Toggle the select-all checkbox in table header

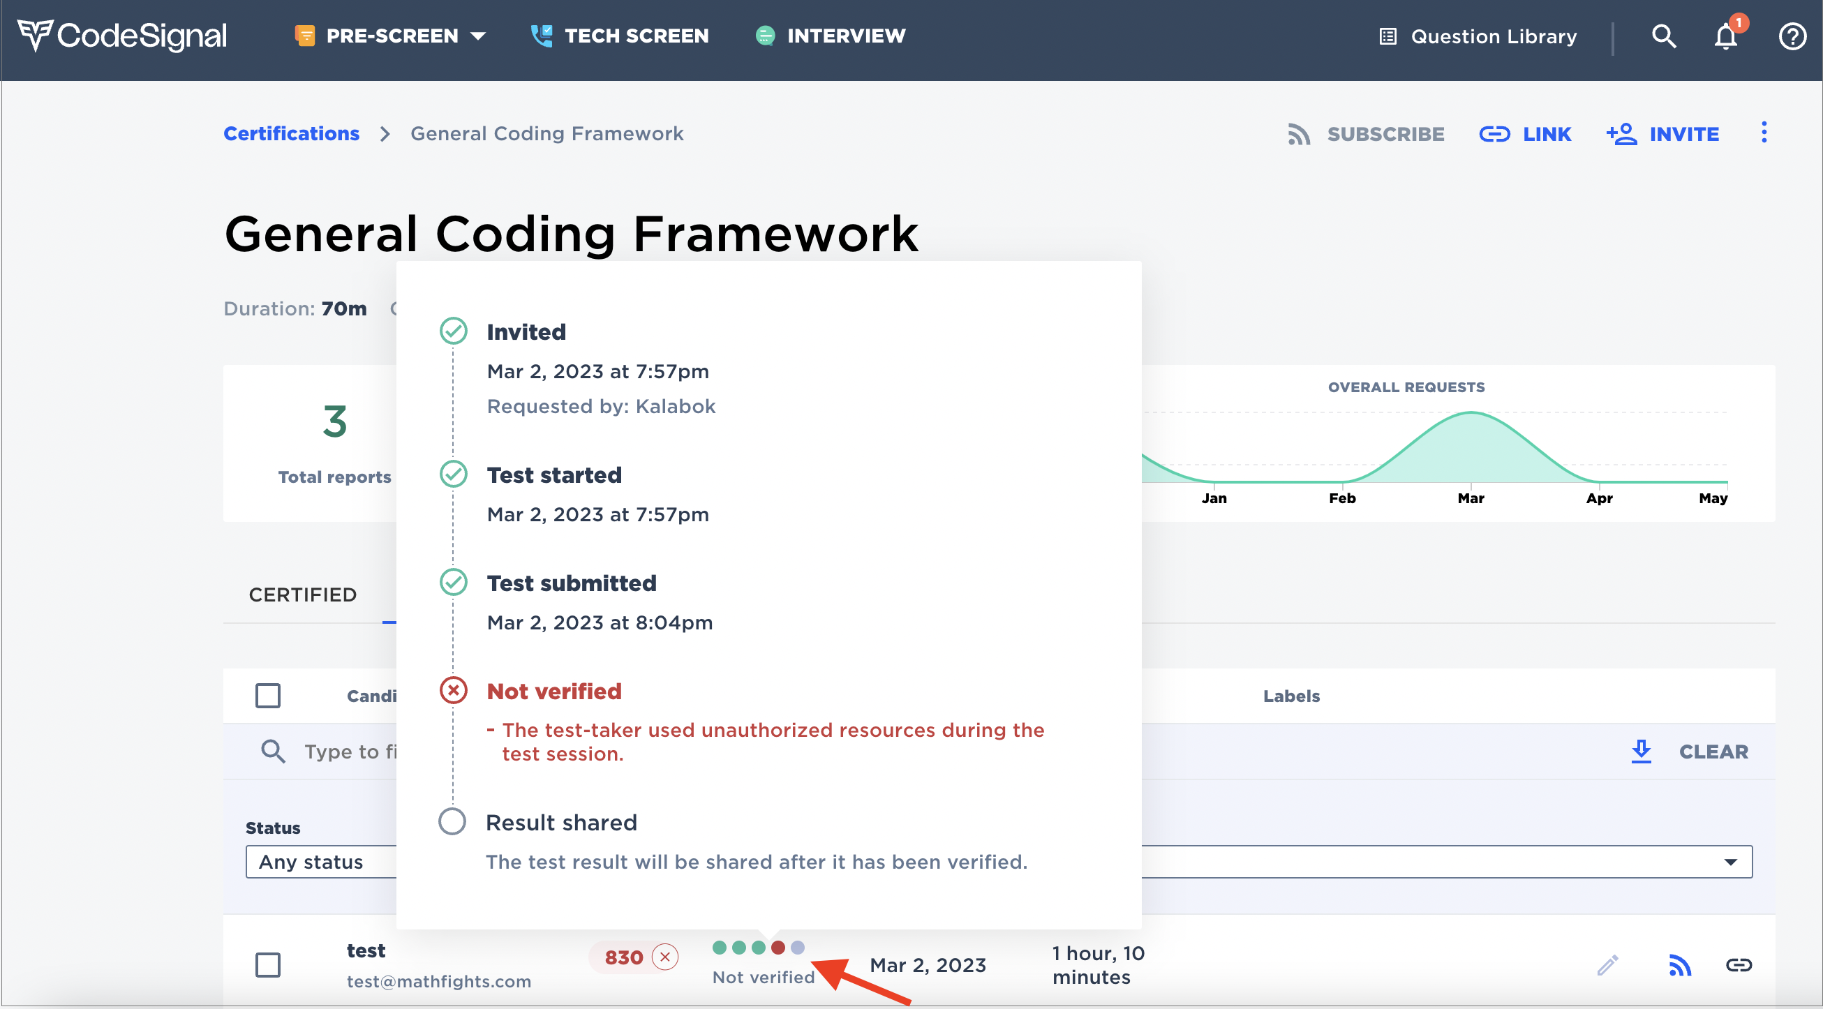click(267, 695)
